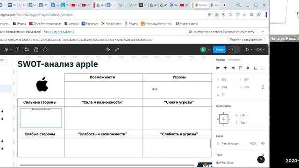Click the Create link icon in toolbar
299x168 pixels.
[117, 49]
